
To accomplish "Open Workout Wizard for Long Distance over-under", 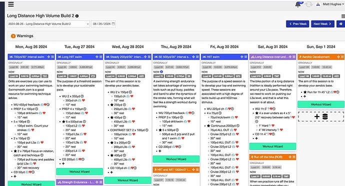I will (x=272, y=146).
